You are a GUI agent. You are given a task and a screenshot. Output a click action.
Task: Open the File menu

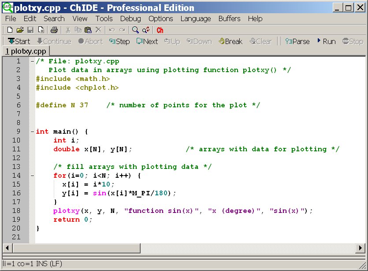11,18
